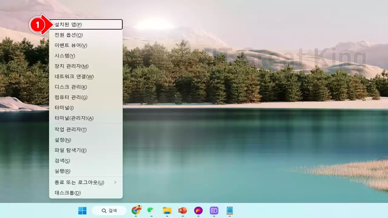Launch 장치 관리자(M)

point(86,66)
